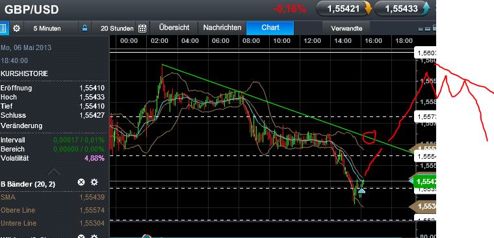Screen dimensions: 494x238
Task: Open the 20 Stunden time range dropdown
Action: (x=117, y=29)
